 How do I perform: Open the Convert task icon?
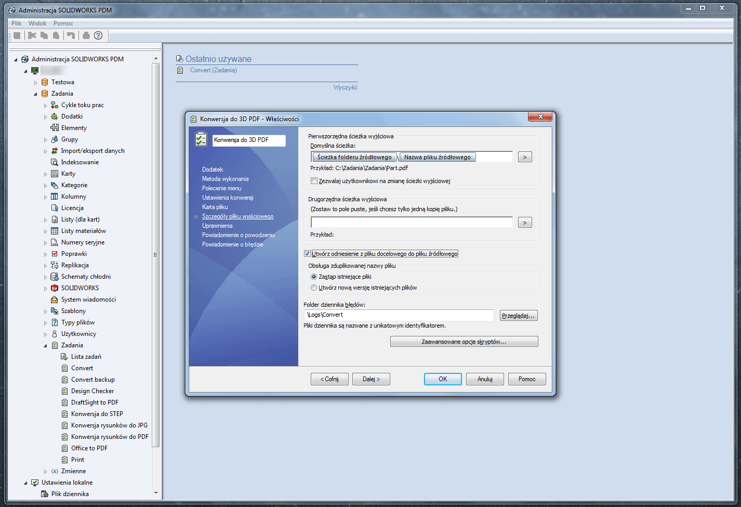point(65,368)
